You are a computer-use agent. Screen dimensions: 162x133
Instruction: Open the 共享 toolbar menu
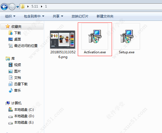pos(58,16)
